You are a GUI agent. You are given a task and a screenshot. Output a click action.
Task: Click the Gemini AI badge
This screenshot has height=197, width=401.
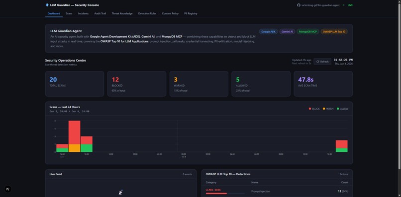287,32
